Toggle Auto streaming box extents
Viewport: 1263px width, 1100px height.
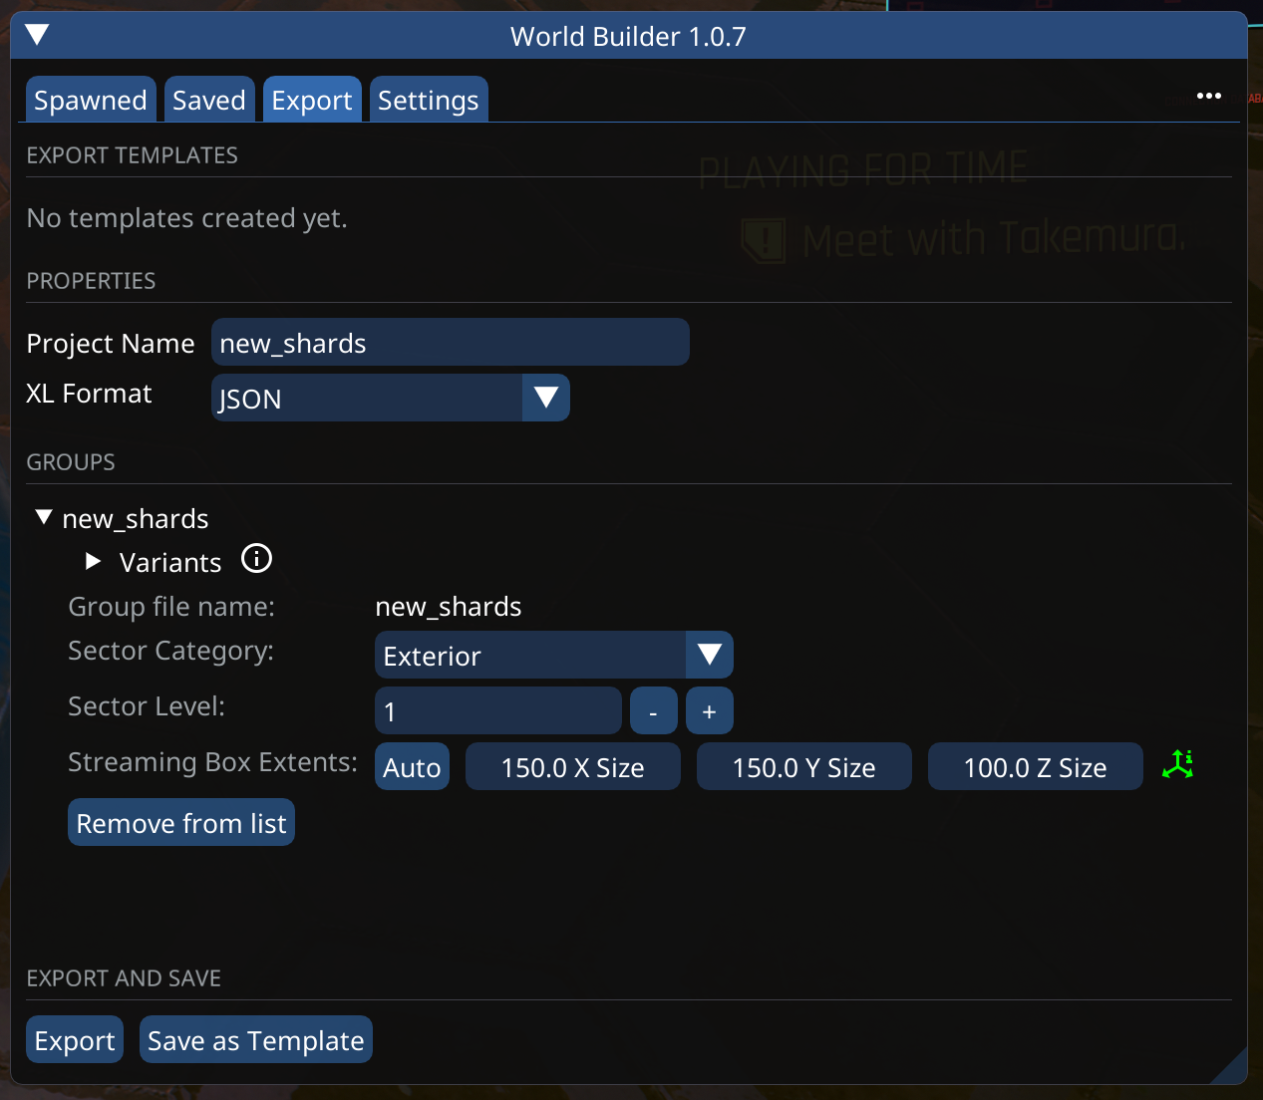tap(412, 767)
